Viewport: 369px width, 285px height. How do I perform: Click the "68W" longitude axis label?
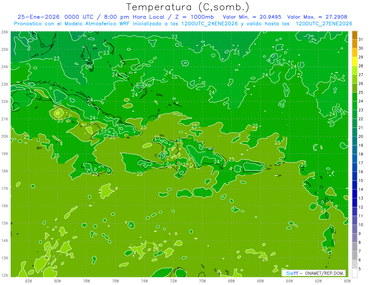click(x=232, y=280)
